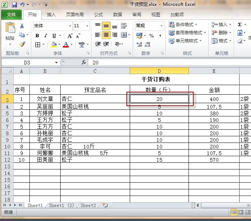Click the formula bar showing 20

click(x=170, y=63)
